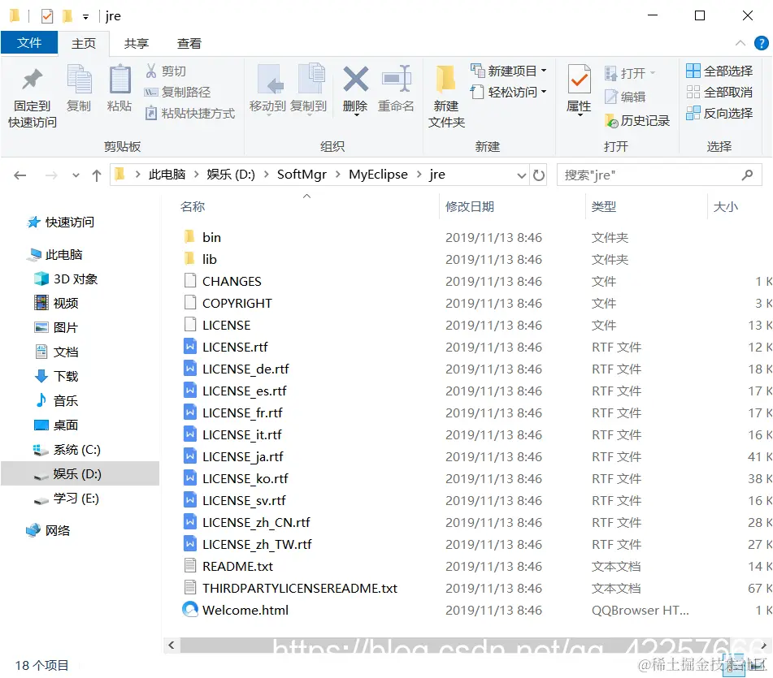The width and height of the screenshot is (773, 678).
Task: Click the Copy (复制) icon in the ribbon
Action: point(79,85)
